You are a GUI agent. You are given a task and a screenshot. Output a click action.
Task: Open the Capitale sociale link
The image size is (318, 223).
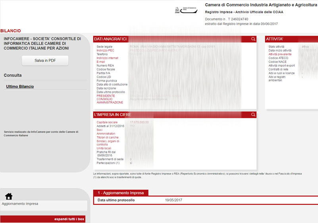click(x=107, y=122)
